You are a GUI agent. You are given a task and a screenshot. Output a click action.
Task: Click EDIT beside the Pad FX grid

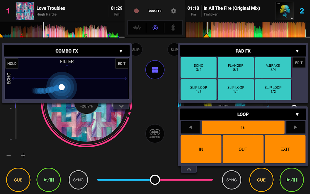[299, 63]
